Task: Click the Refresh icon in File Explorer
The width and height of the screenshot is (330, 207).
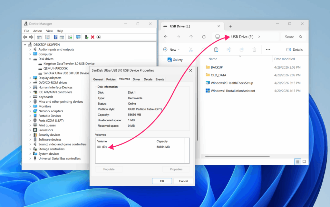Action: point(204,37)
